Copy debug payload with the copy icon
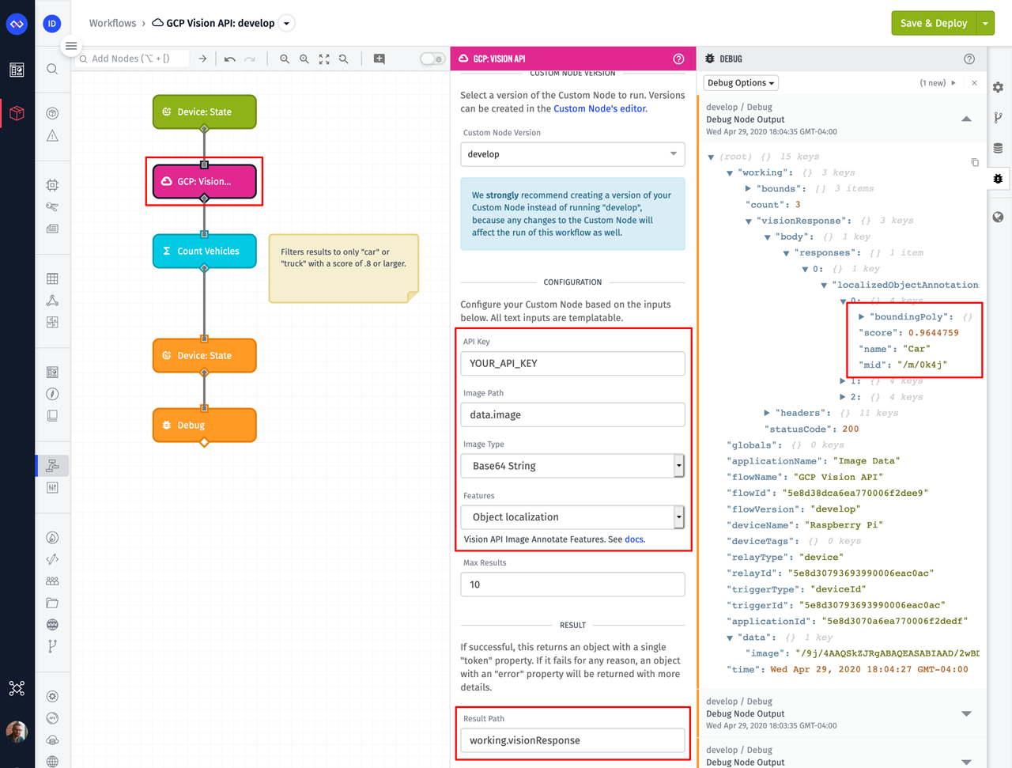 tap(975, 162)
